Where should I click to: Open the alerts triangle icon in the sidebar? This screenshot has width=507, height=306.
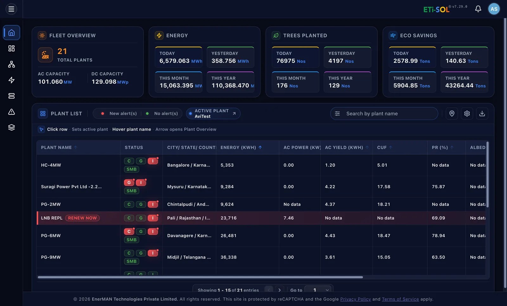pos(11,112)
